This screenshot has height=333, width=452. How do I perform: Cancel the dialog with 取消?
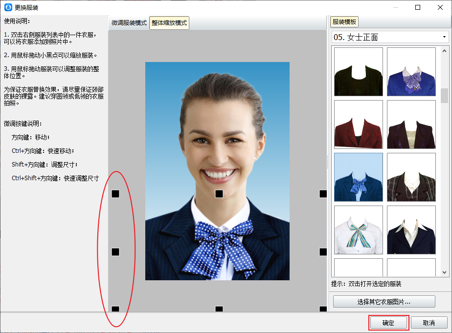(x=429, y=323)
